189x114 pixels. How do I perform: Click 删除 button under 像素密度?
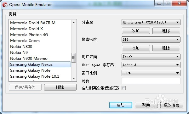[x=166, y=48]
